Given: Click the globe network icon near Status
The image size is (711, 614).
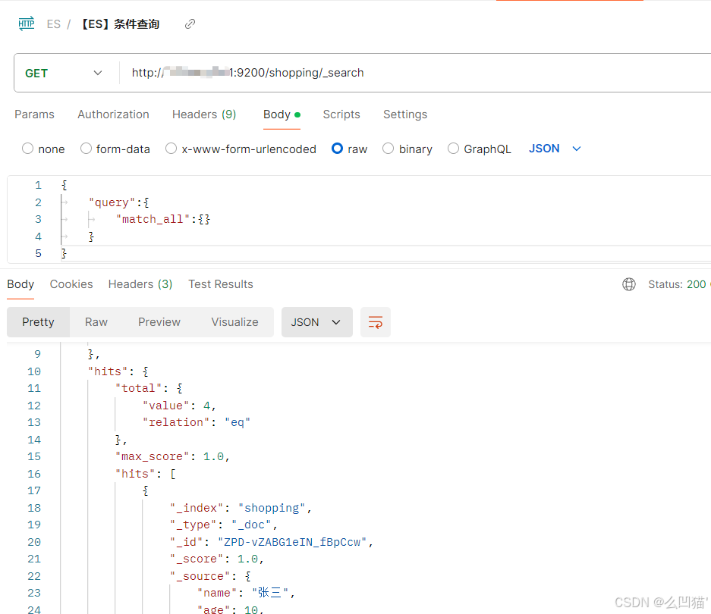Looking at the screenshot, I should click(x=629, y=284).
